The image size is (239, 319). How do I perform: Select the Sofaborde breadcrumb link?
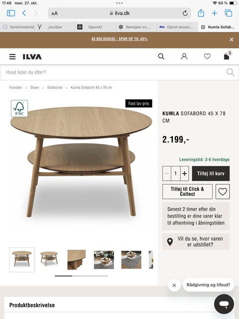(x=55, y=88)
